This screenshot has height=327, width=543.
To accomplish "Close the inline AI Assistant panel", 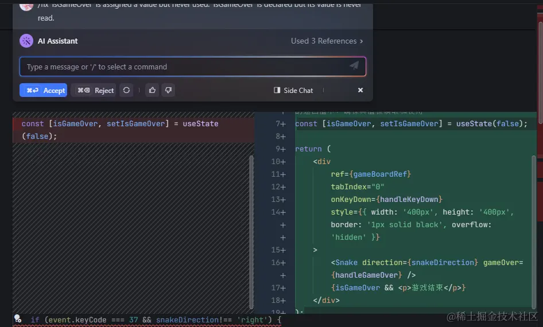I will (360, 90).
